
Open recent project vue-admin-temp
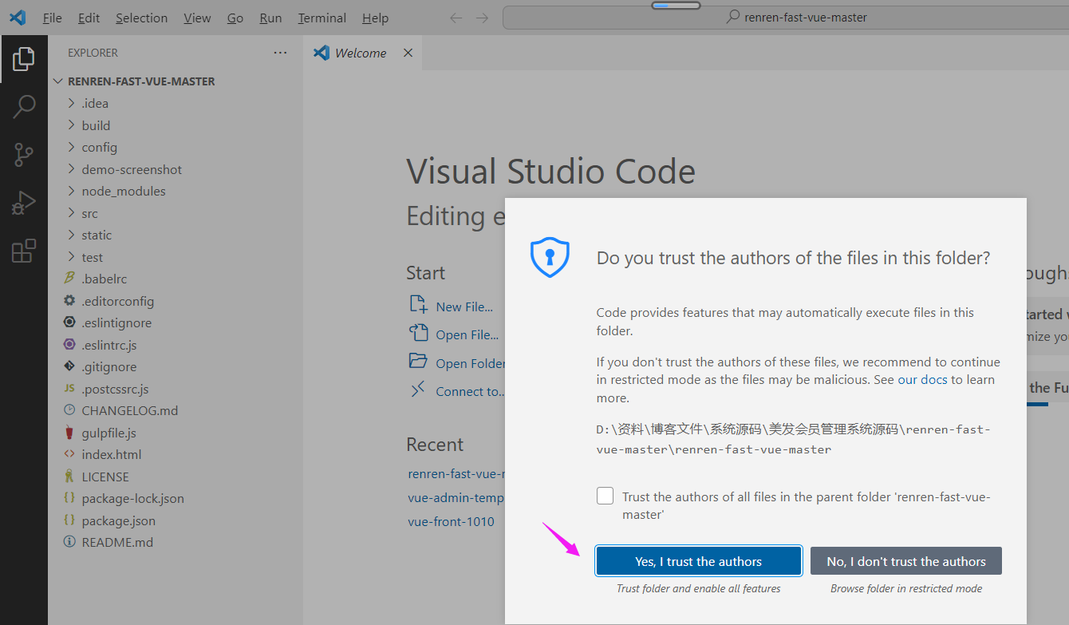456,498
